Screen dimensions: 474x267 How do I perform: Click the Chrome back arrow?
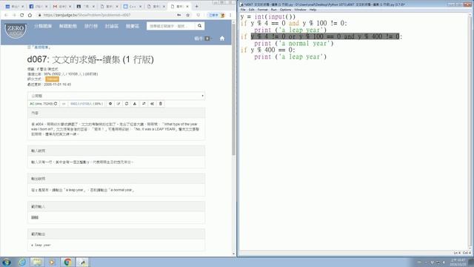click(7, 15)
